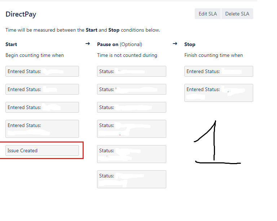Click the second Entered Status start condition
Viewport: 277px width, 221px height.
(x=42, y=89)
